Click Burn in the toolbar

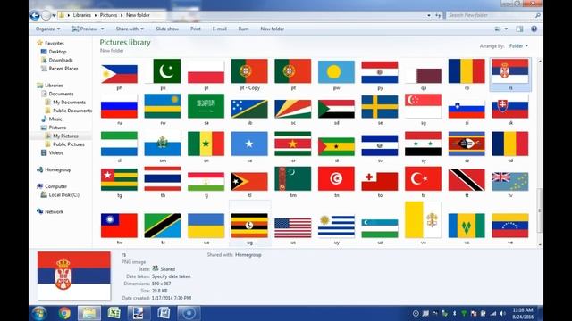(x=243, y=29)
